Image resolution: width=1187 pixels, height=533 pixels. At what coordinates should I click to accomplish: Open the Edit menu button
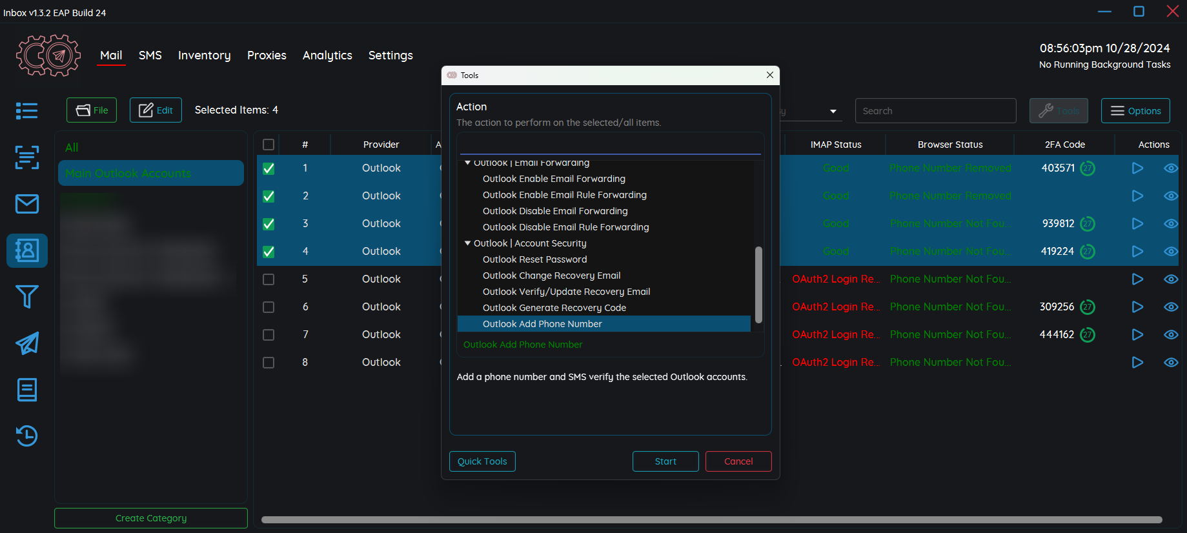(156, 110)
